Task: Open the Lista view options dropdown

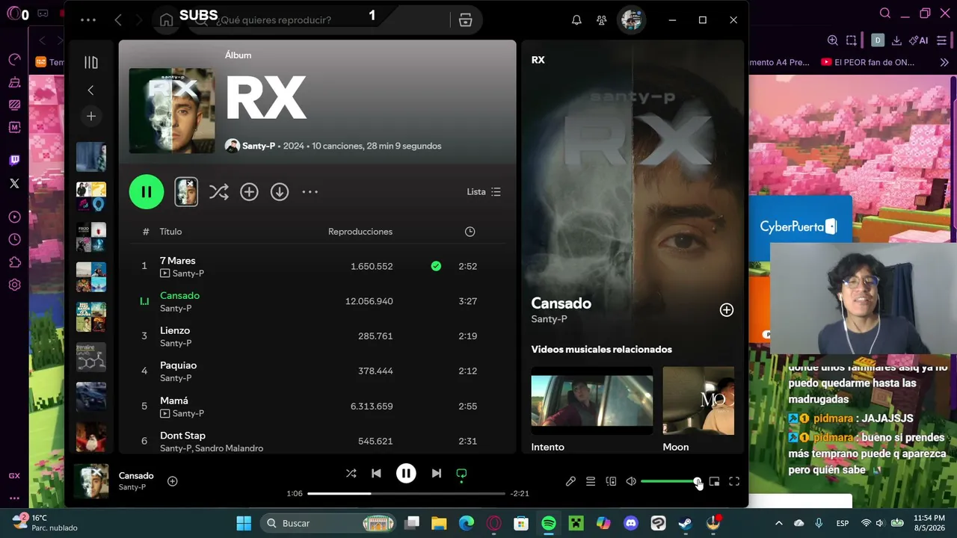Action: pos(484,192)
